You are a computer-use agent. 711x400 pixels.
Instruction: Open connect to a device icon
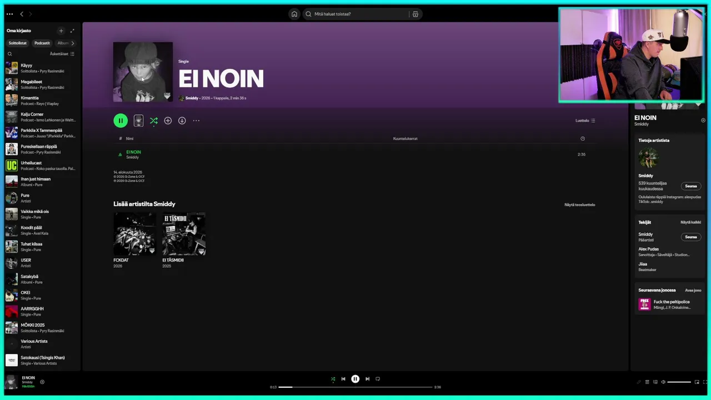pyautogui.click(x=655, y=382)
